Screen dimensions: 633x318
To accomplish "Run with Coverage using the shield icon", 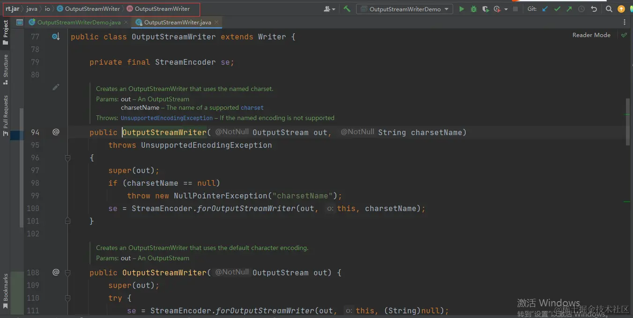I will click(x=485, y=9).
